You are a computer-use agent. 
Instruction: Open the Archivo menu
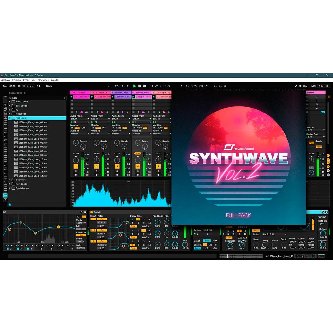(x=6, y=80)
